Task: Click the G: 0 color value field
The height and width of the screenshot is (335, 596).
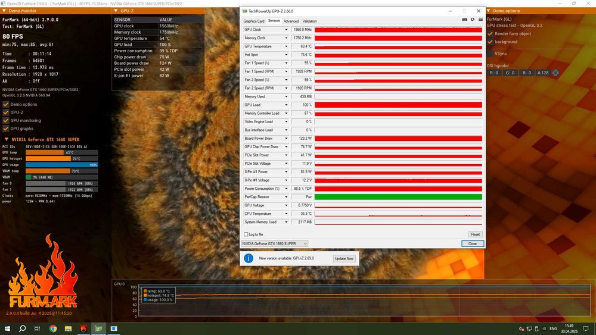Action: [510, 73]
